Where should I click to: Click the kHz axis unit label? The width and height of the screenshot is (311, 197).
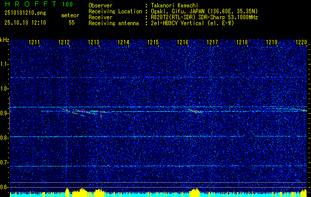pyautogui.click(x=4, y=40)
